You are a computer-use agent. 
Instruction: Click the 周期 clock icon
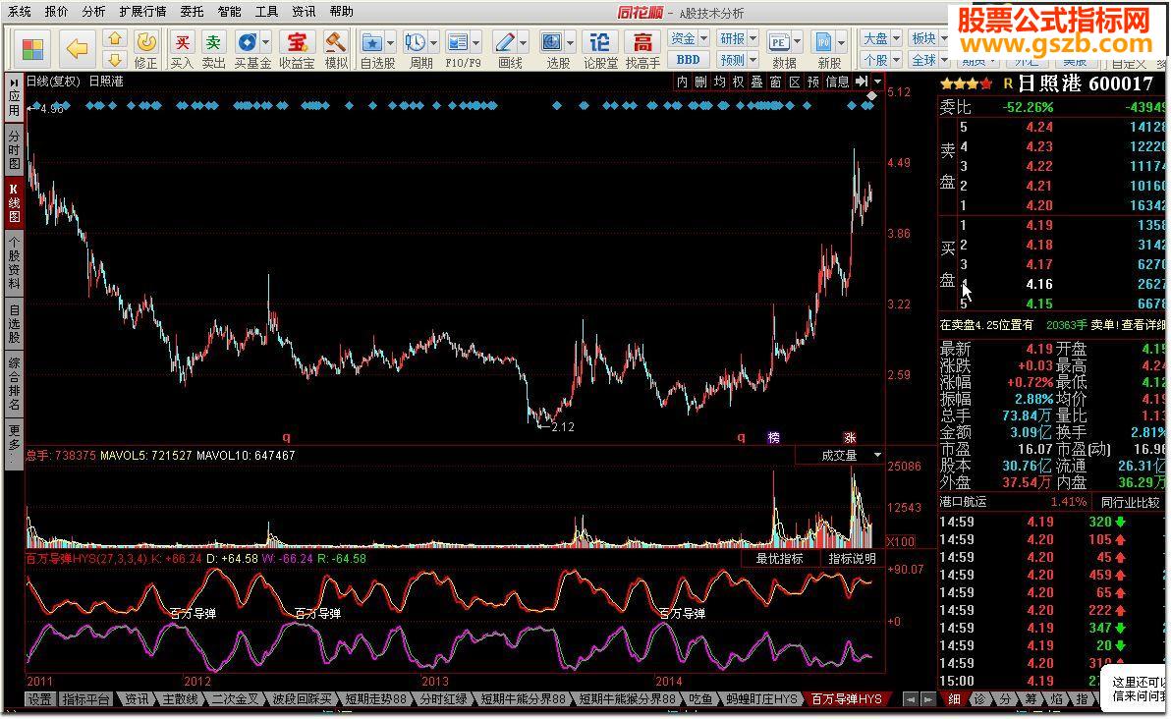(x=415, y=42)
